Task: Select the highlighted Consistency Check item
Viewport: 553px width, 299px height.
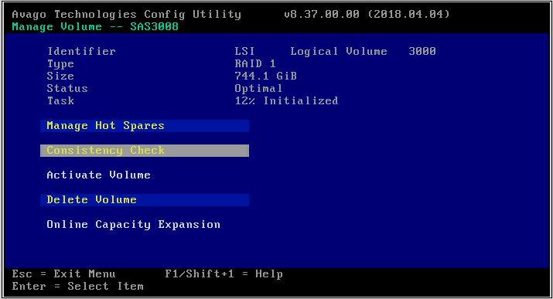Action: [x=145, y=151]
